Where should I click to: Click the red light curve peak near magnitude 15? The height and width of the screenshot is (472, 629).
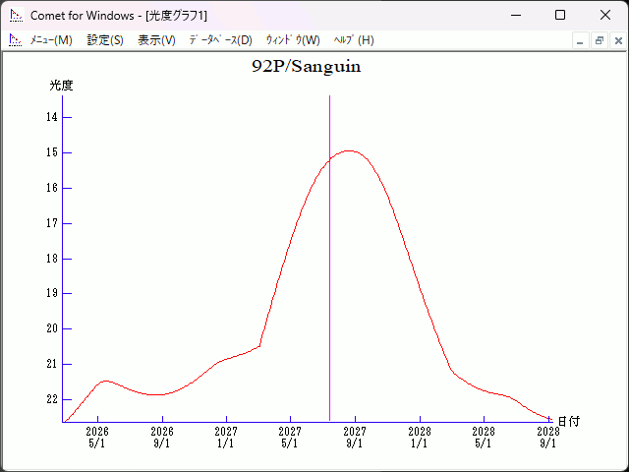[x=349, y=150]
